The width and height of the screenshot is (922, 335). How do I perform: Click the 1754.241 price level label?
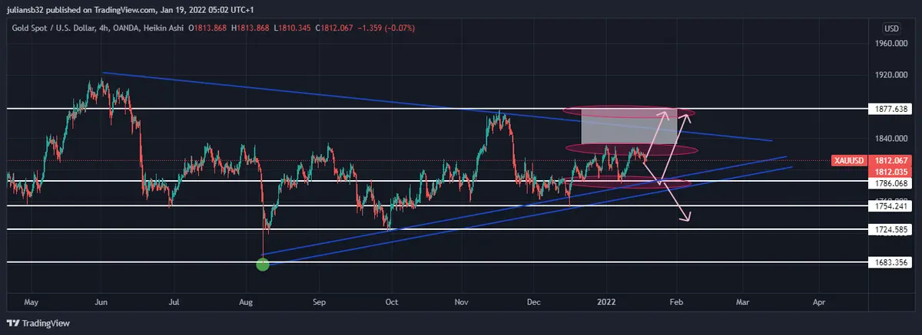coord(890,206)
